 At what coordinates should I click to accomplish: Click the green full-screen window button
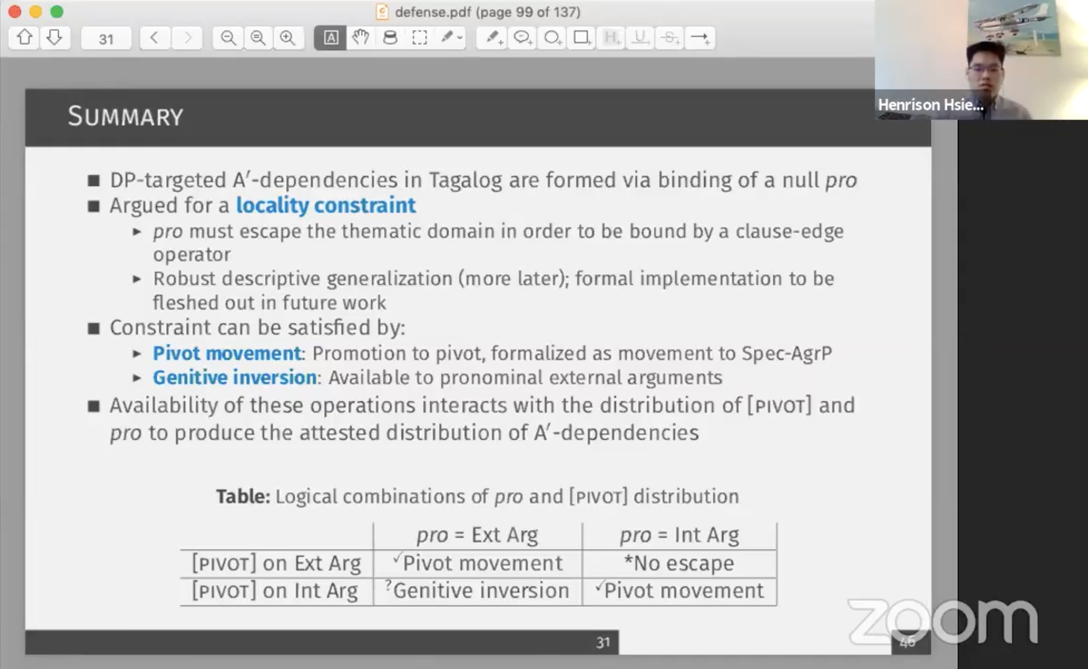click(57, 11)
